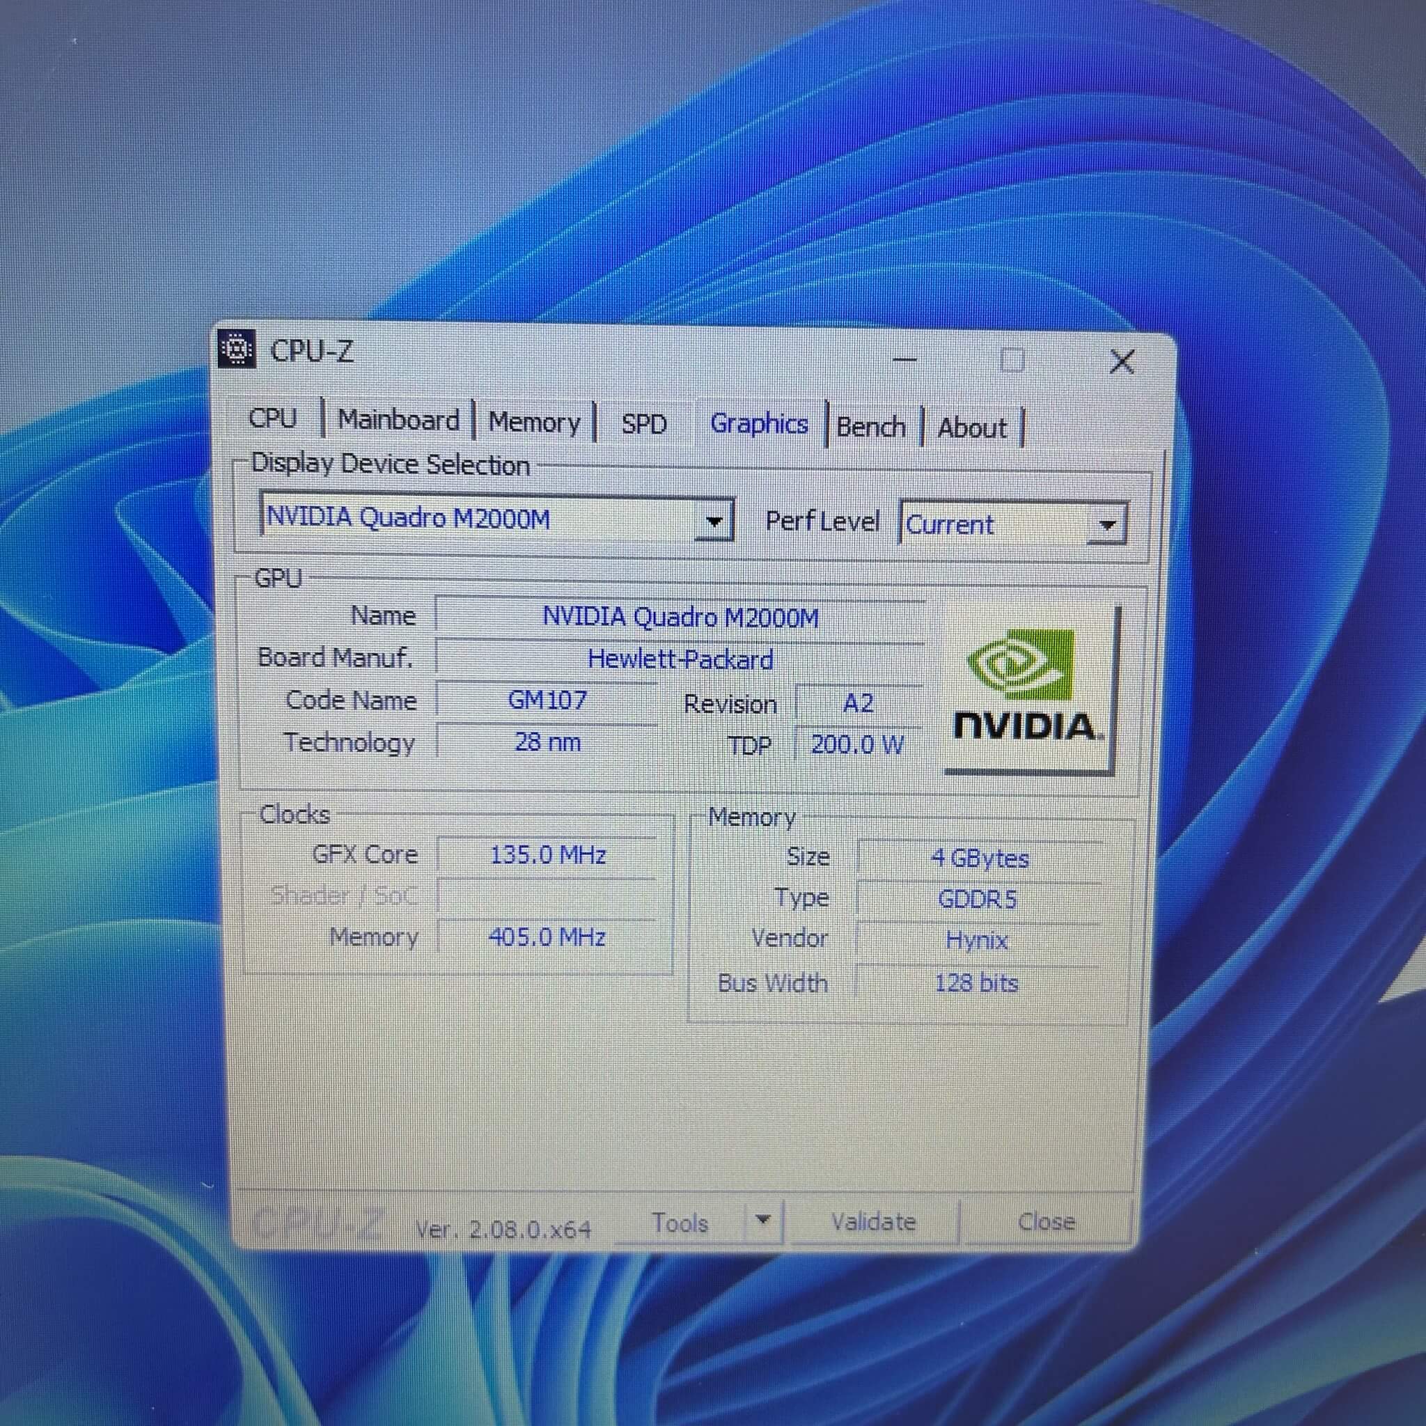
Task: Click the Board Manuf. label
Action: click(335, 657)
